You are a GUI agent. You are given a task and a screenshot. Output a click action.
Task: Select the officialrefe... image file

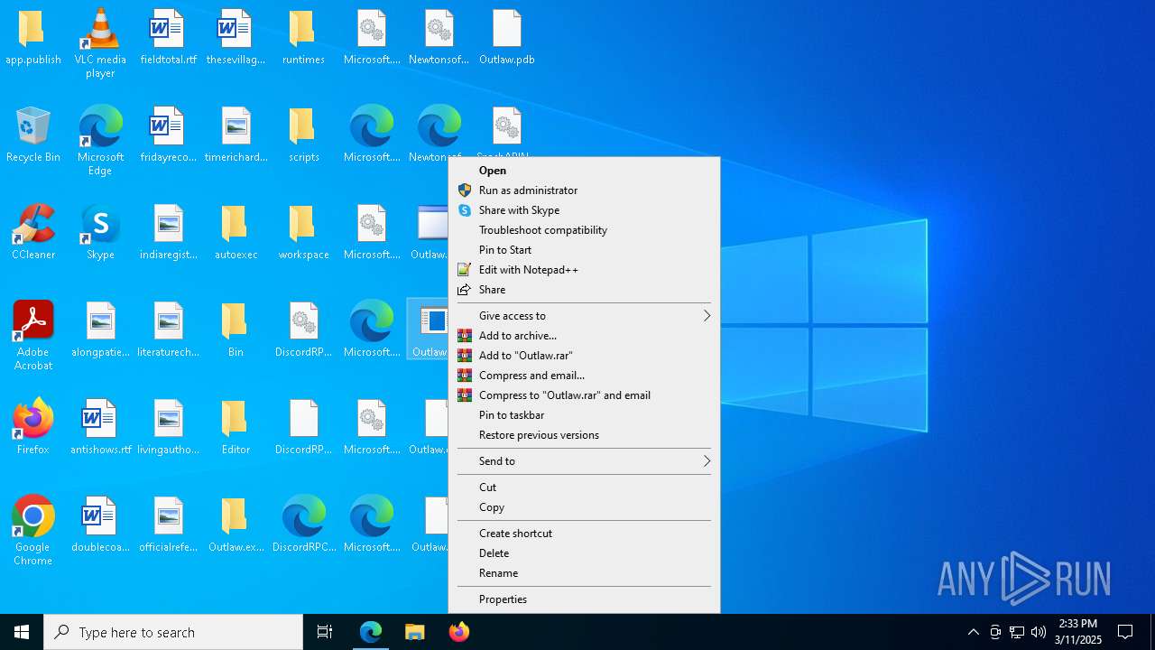(x=168, y=516)
